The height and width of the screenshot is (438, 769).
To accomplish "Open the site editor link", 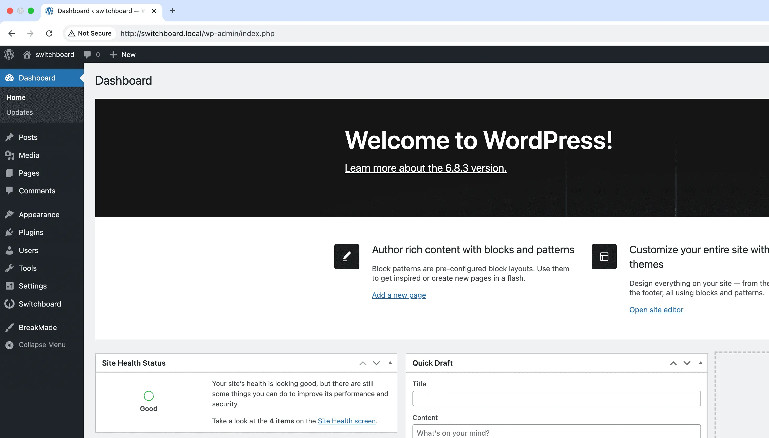I will [x=656, y=309].
